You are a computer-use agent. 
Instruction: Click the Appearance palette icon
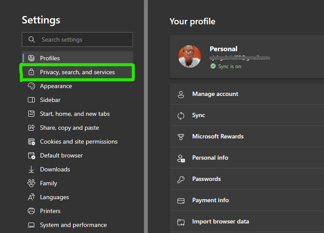[x=31, y=86]
